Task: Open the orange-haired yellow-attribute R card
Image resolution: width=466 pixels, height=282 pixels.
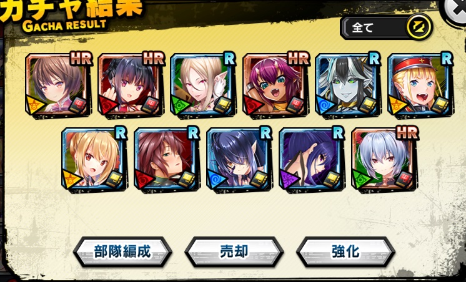Action: pos(95,159)
